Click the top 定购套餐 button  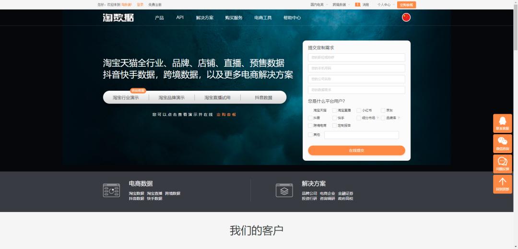click(x=406, y=5)
